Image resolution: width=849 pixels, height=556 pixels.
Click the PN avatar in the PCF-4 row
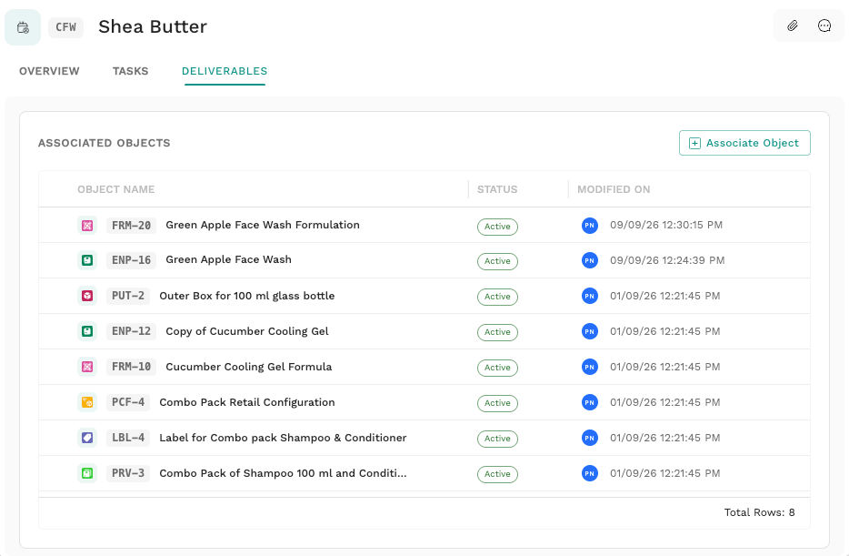590,402
